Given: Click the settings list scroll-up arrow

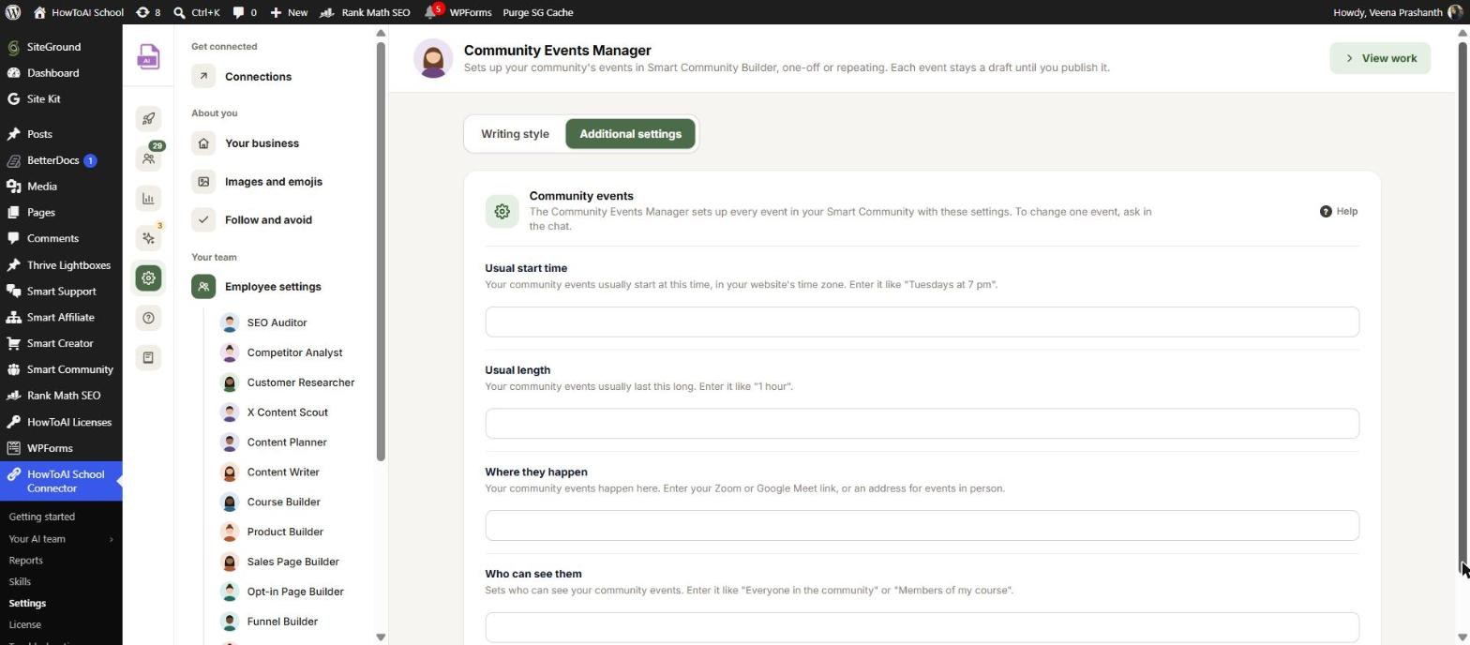Looking at the screenshot, I should (x=381, y=34).
